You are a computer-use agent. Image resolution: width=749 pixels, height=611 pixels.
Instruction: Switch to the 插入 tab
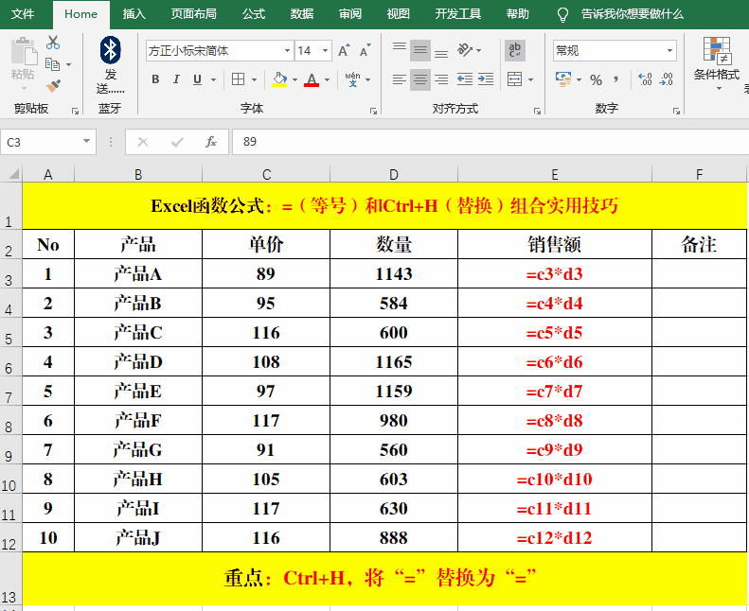click(x=134, y=14)
